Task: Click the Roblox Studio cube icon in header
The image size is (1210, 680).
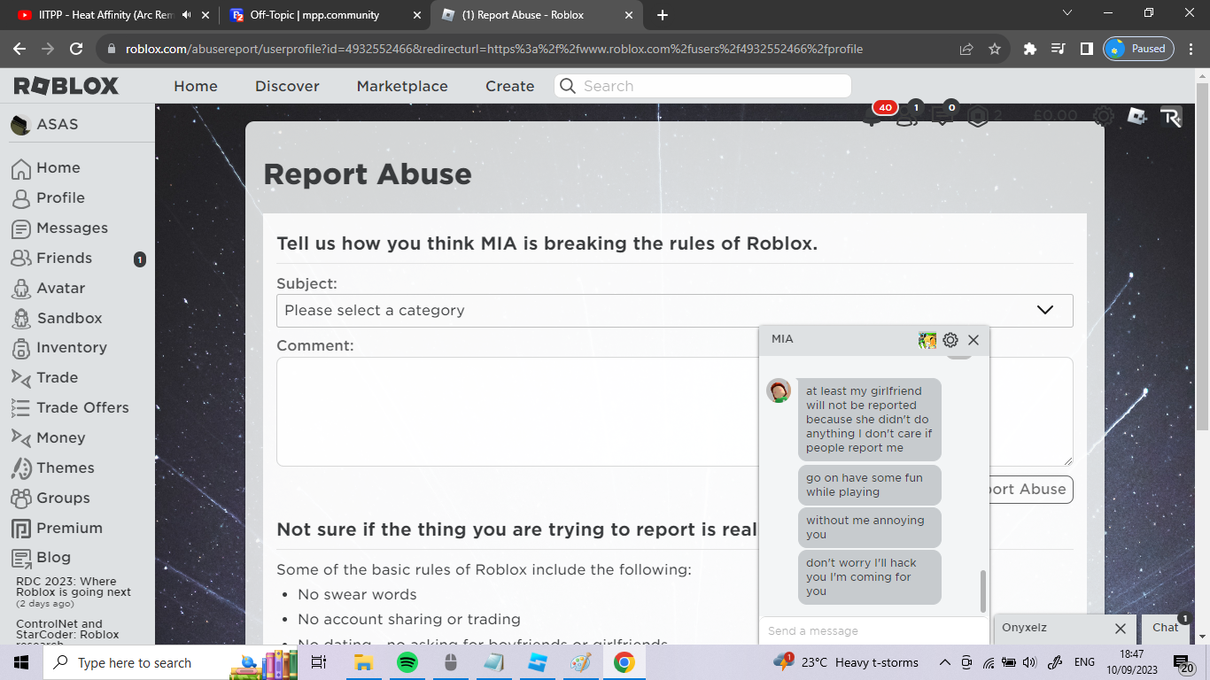Action: click(x=1137, y=116)
